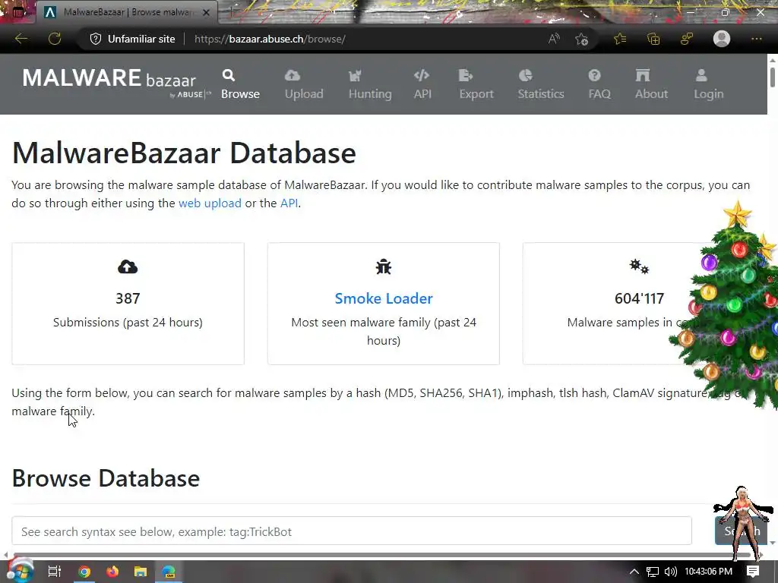The height and width of the screenshot is (583, 778).
Task: Click the MalwareBazaar Database heading
Action: [184, 153]
